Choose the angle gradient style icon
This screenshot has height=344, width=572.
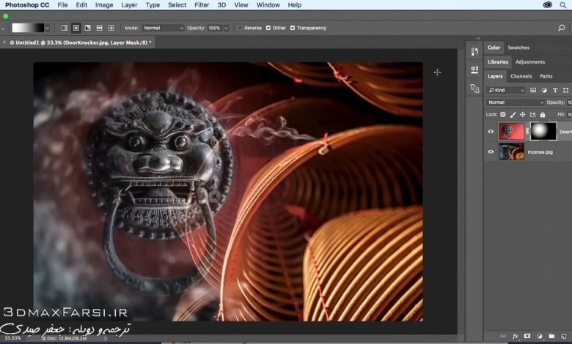point(87,28)
